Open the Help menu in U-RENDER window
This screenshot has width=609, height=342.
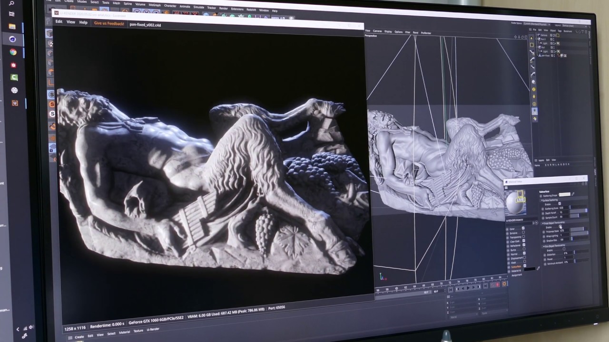[83, 22]
